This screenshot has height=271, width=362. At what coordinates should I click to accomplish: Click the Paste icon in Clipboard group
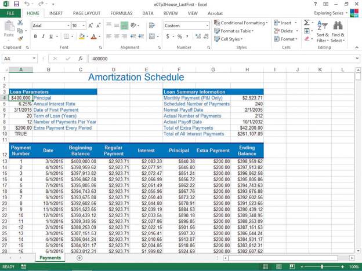[9, 28]
